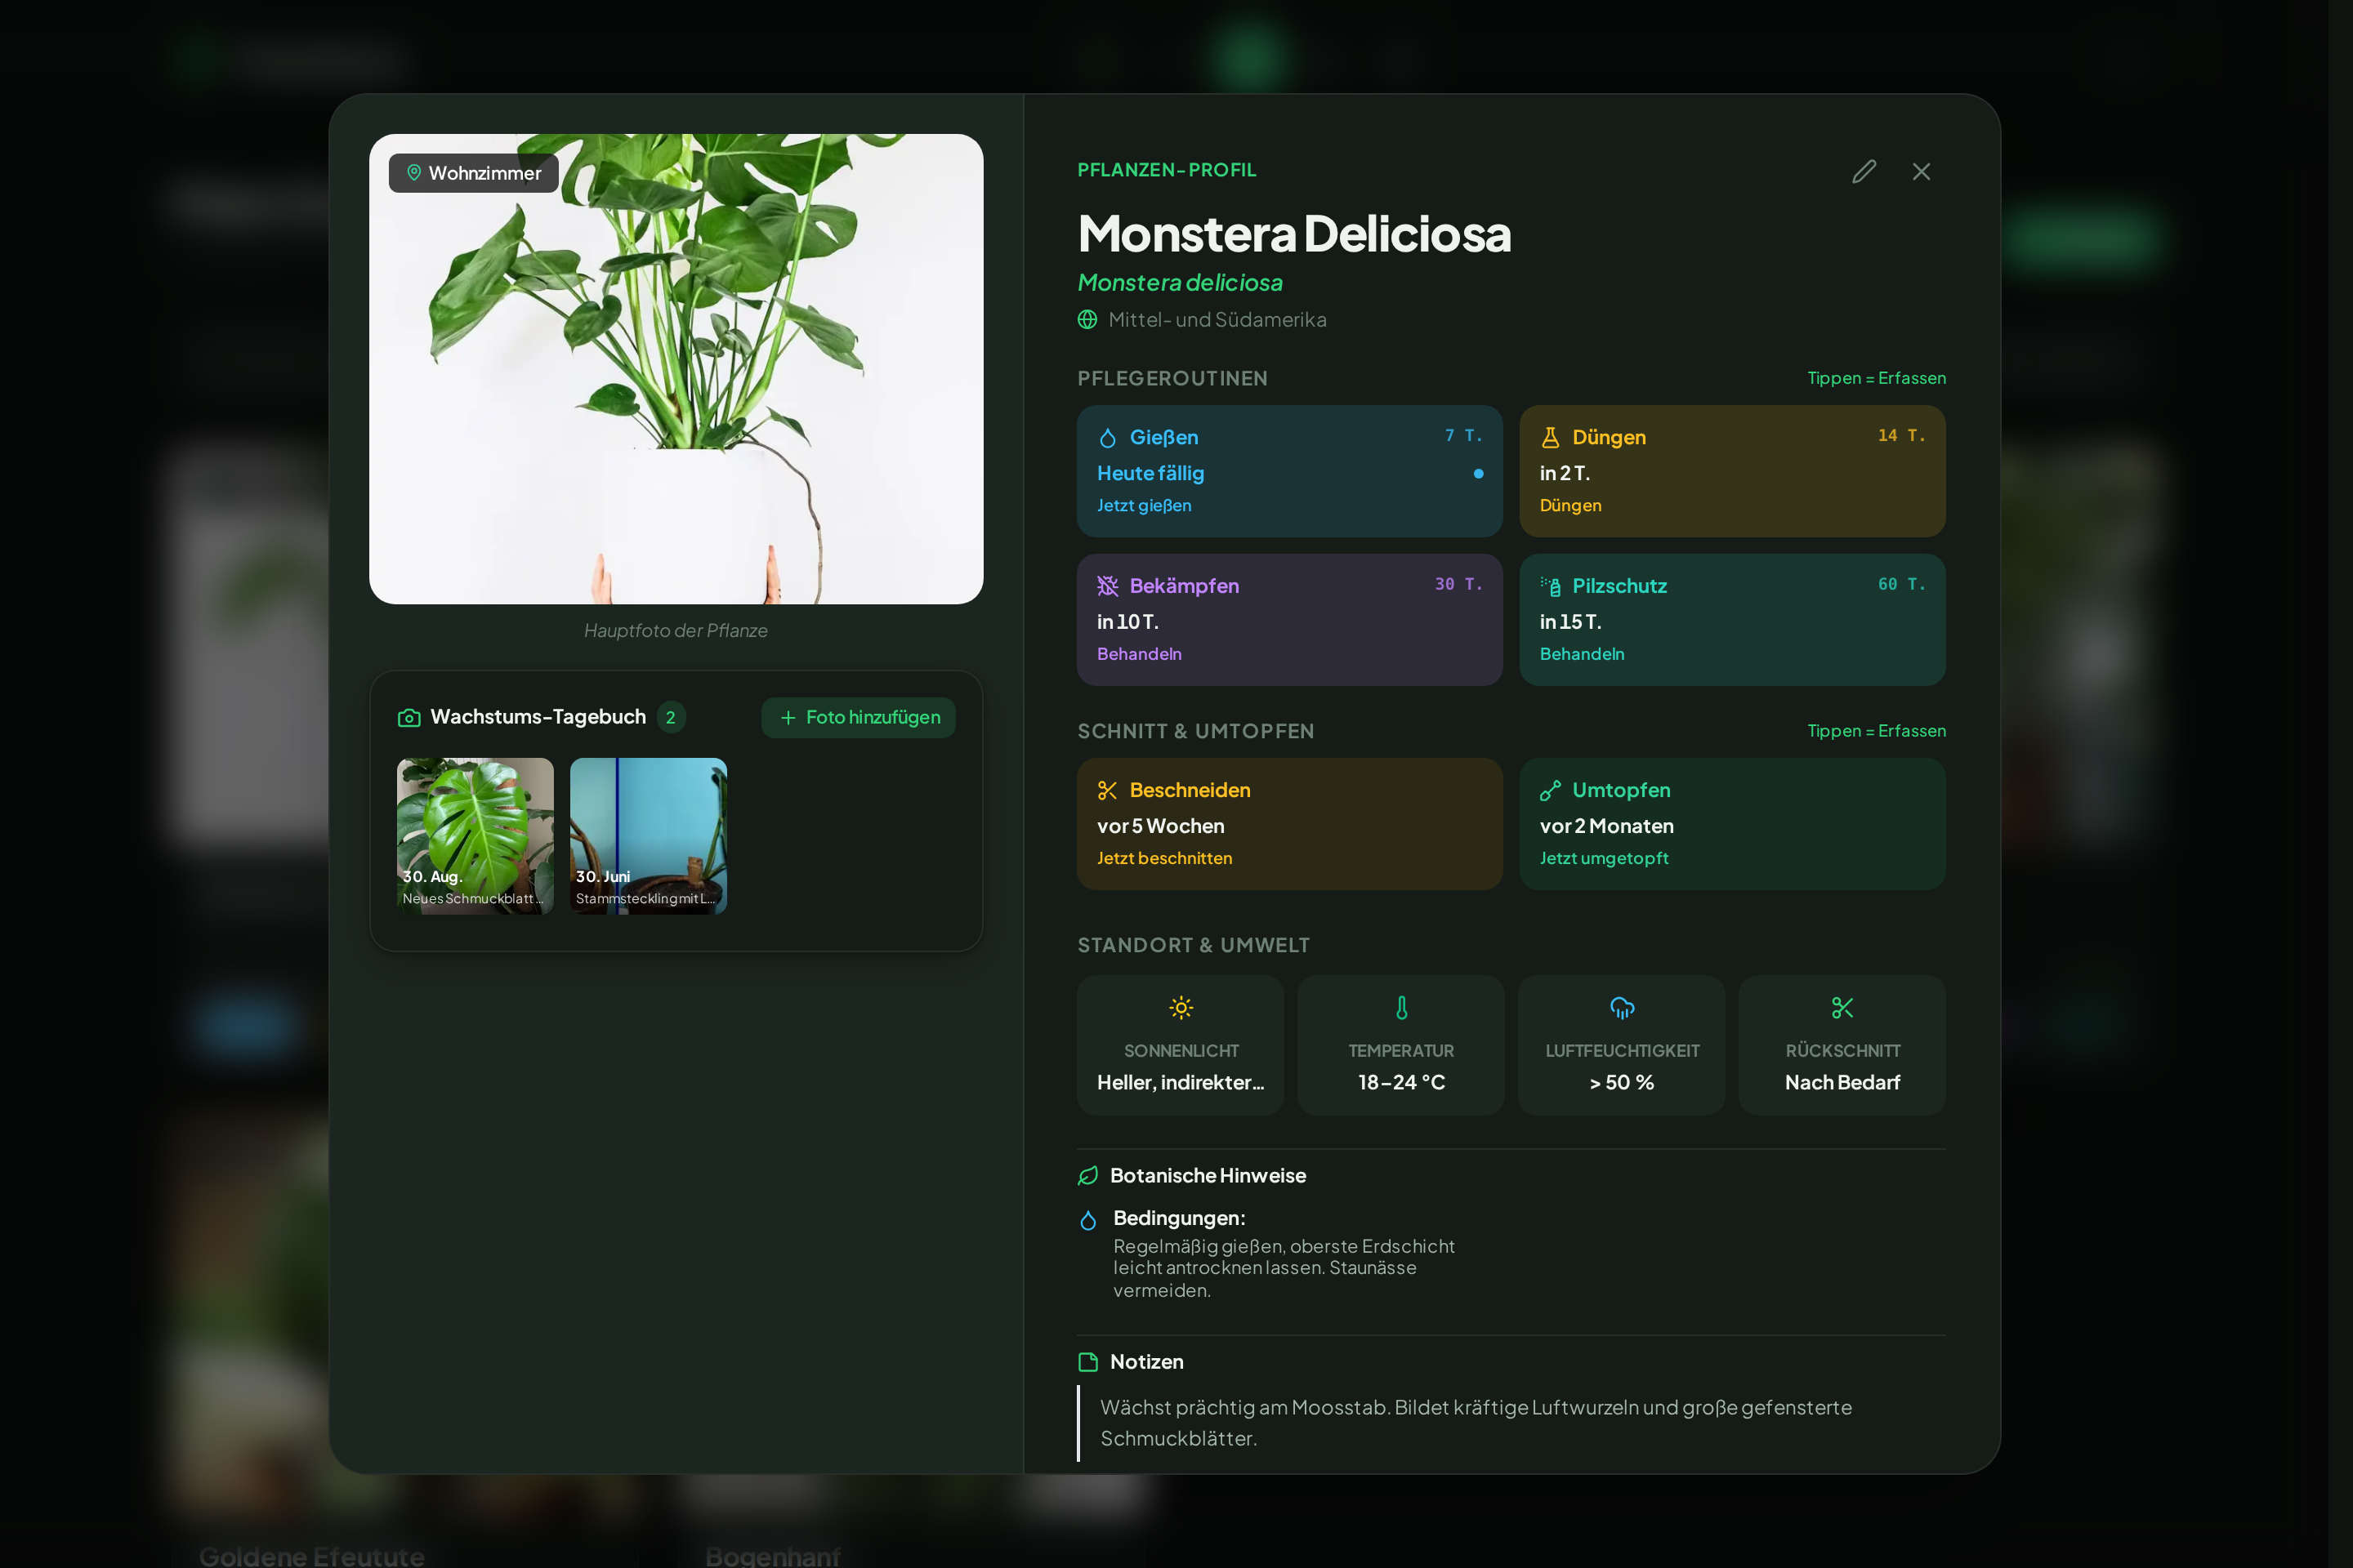Click the 30 T. interval on Bekämpfen
This screenshot has width=2353, height=1568.
click(1458, 584)
